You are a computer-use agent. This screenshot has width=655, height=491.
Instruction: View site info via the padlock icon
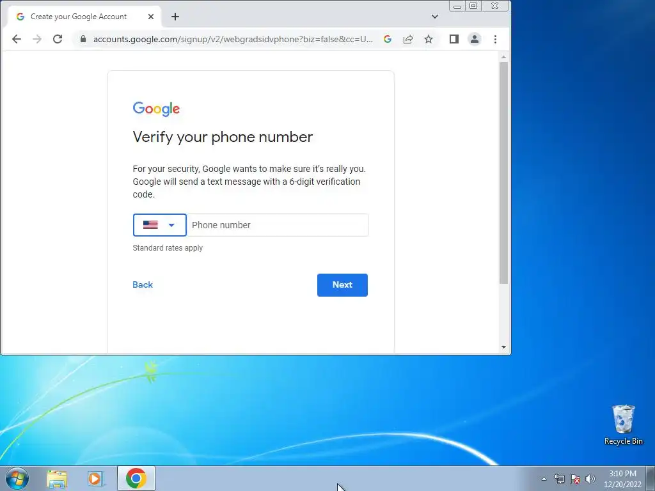point(83,39)
